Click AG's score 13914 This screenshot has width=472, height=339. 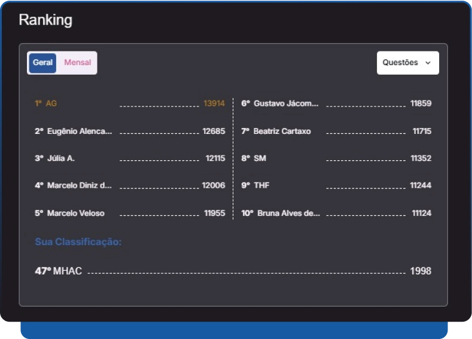pyautogui.click(x=214, y=103)
